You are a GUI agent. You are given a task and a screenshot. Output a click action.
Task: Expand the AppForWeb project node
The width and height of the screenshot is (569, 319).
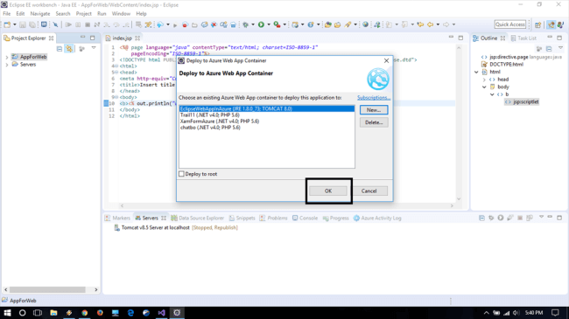[x=6, y=58]
